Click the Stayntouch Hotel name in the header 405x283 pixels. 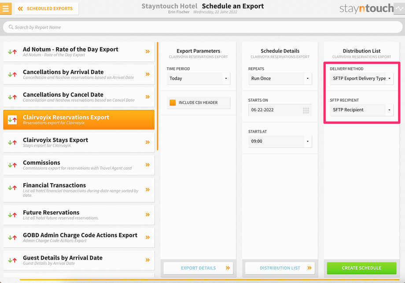pyautogui.click(x=169, y=6)
